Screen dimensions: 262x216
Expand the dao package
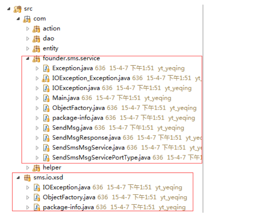click(x=28, y=39)
